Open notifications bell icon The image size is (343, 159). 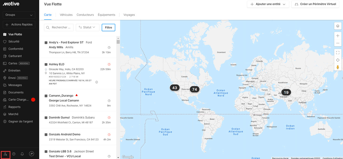click(x=22, y=154)
